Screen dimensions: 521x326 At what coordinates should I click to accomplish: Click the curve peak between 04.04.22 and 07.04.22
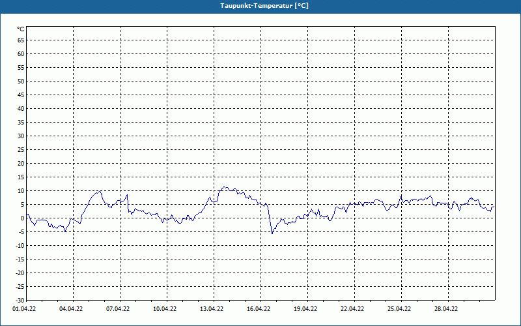(x=100, y=191)
